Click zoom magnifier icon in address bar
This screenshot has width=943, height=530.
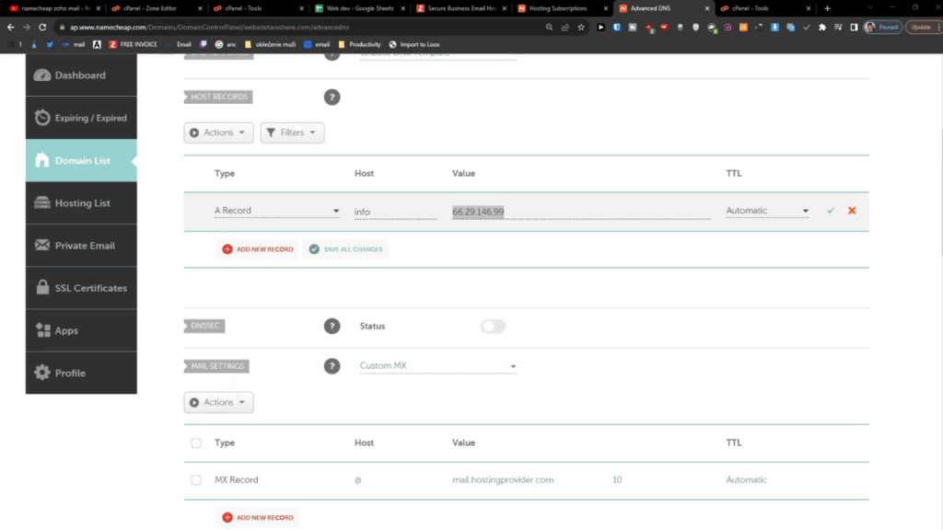549,27
